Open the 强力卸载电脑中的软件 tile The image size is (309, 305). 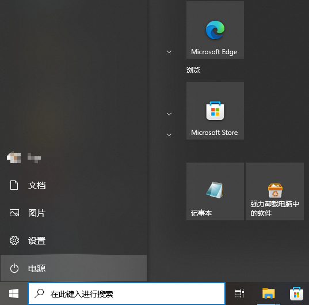(x=275, y=191)
